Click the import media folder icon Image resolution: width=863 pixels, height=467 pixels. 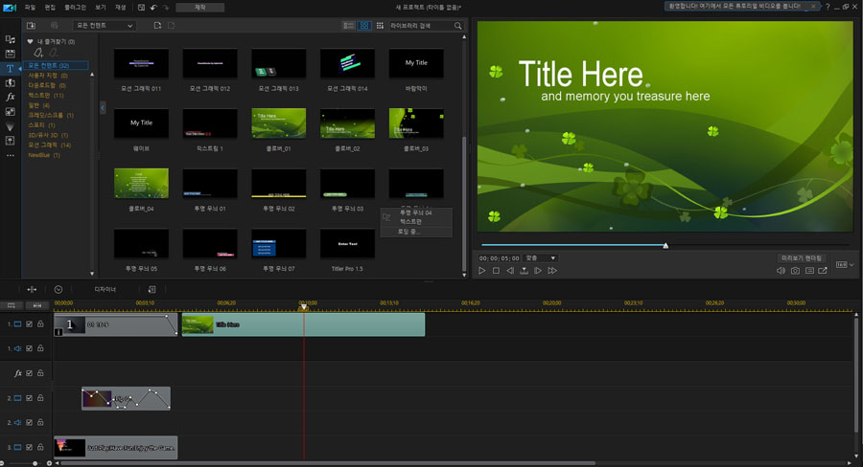(x=31, y=25)
